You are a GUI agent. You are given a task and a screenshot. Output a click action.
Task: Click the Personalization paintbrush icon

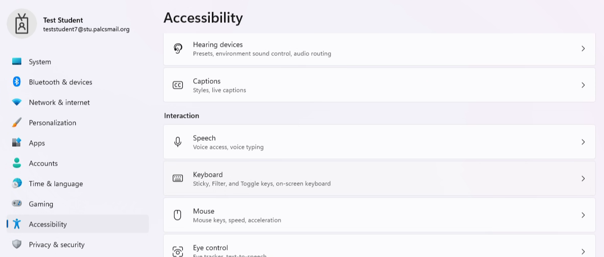click(x=17, y=122)
